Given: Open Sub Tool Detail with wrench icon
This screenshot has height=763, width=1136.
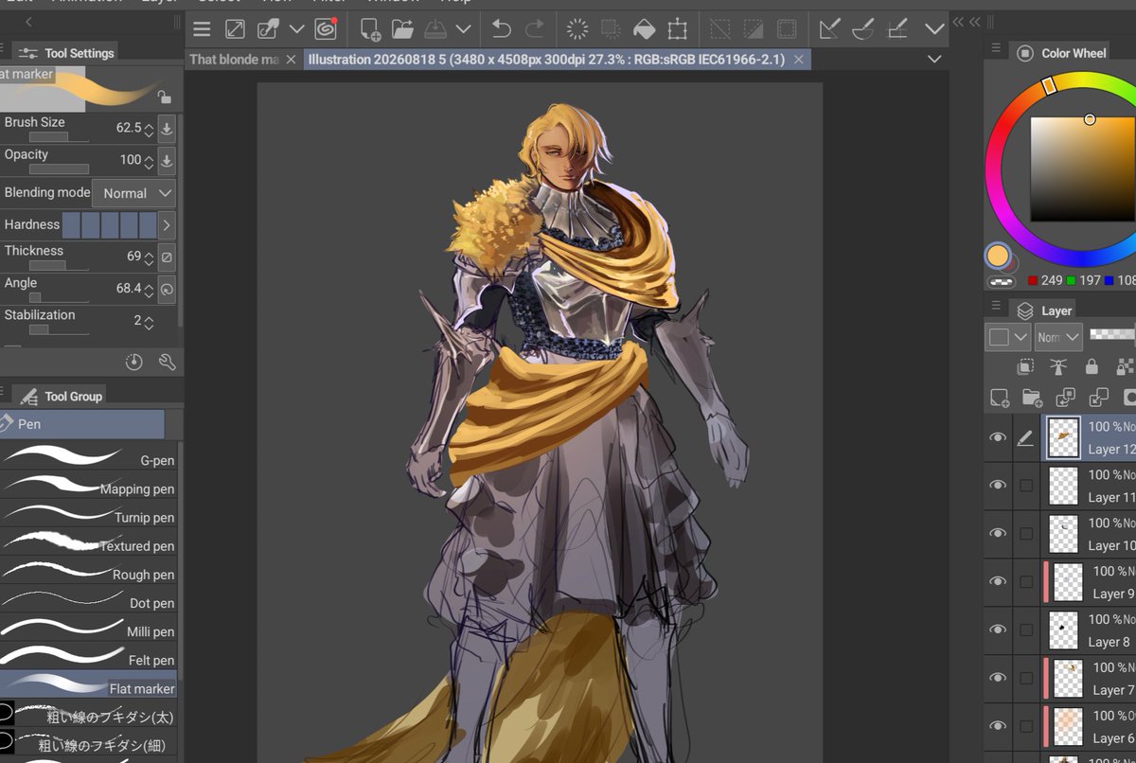Looking at the screenshot, I should pyautogui.click(x=167, y=362).
